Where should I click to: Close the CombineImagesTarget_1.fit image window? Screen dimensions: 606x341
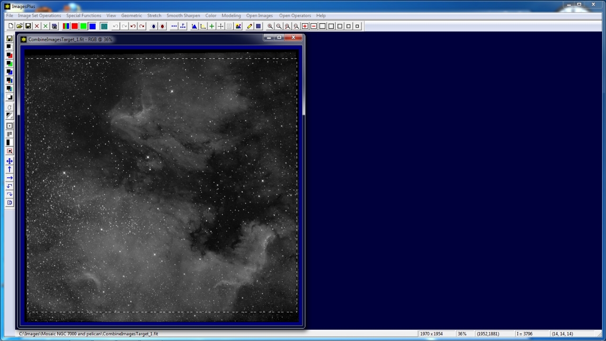pos(293,38)
